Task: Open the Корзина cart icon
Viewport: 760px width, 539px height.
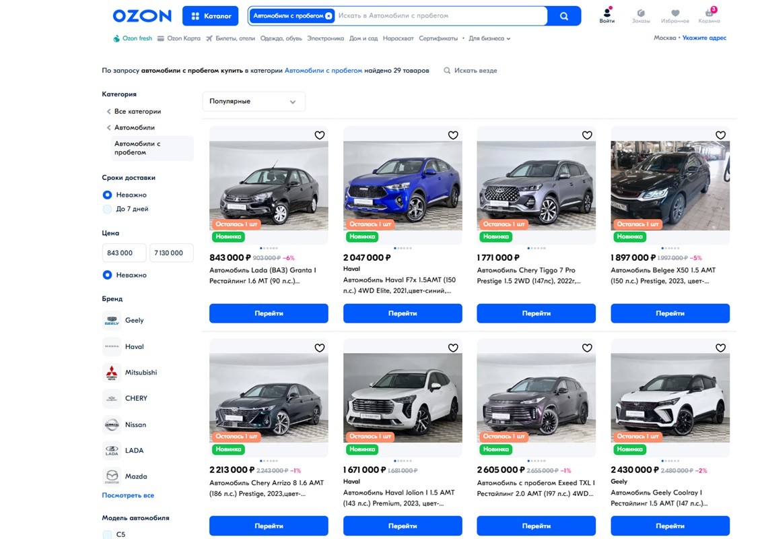Action: (709, 15)
